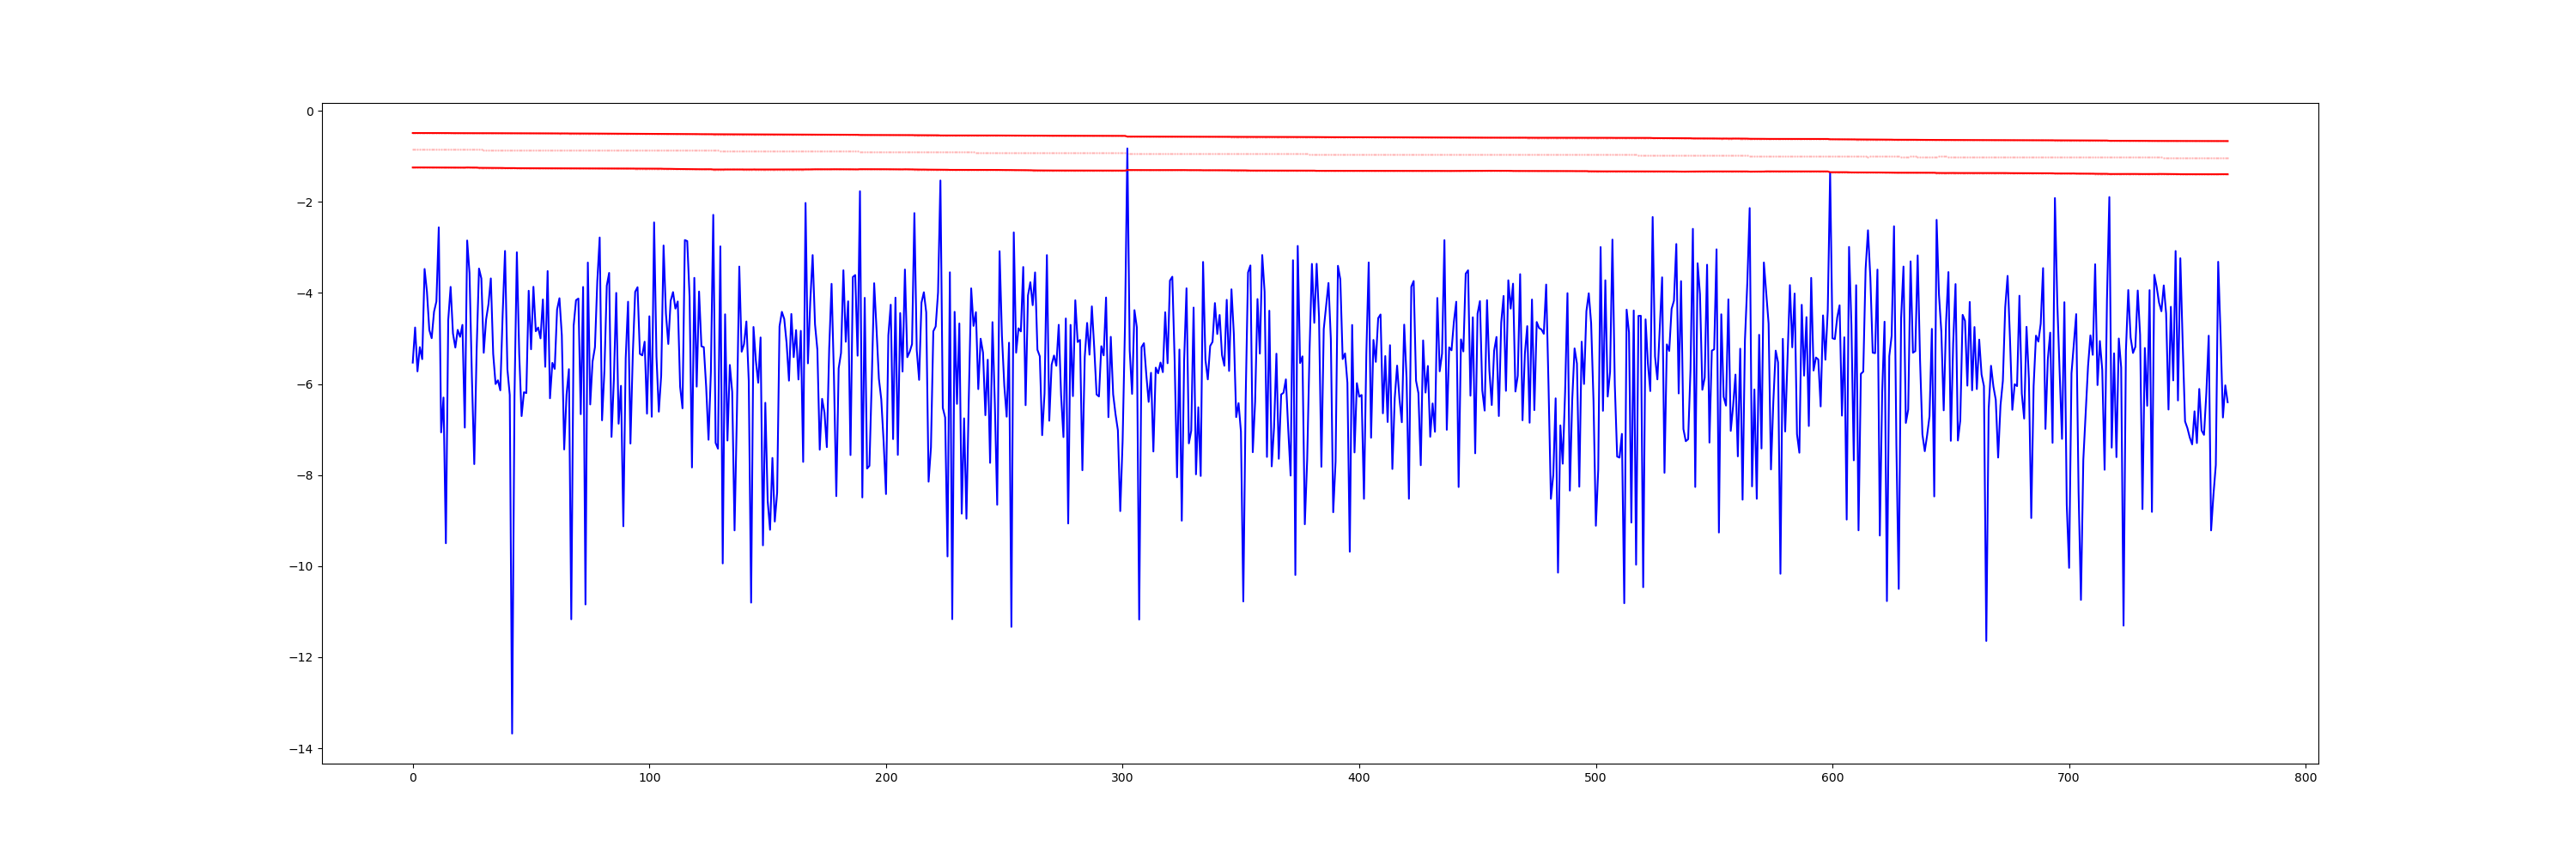Click the y-axis tick label 0
Viewport: 2576px width, 858px height.
click(309, 112)
